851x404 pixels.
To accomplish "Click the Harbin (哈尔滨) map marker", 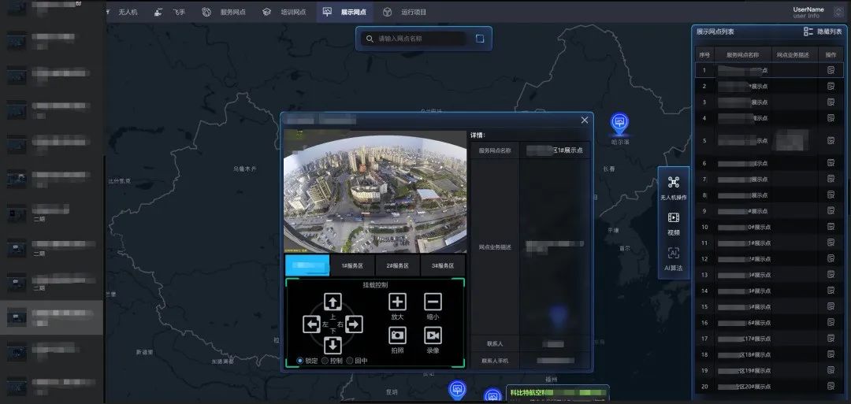I will pos(619,122).
